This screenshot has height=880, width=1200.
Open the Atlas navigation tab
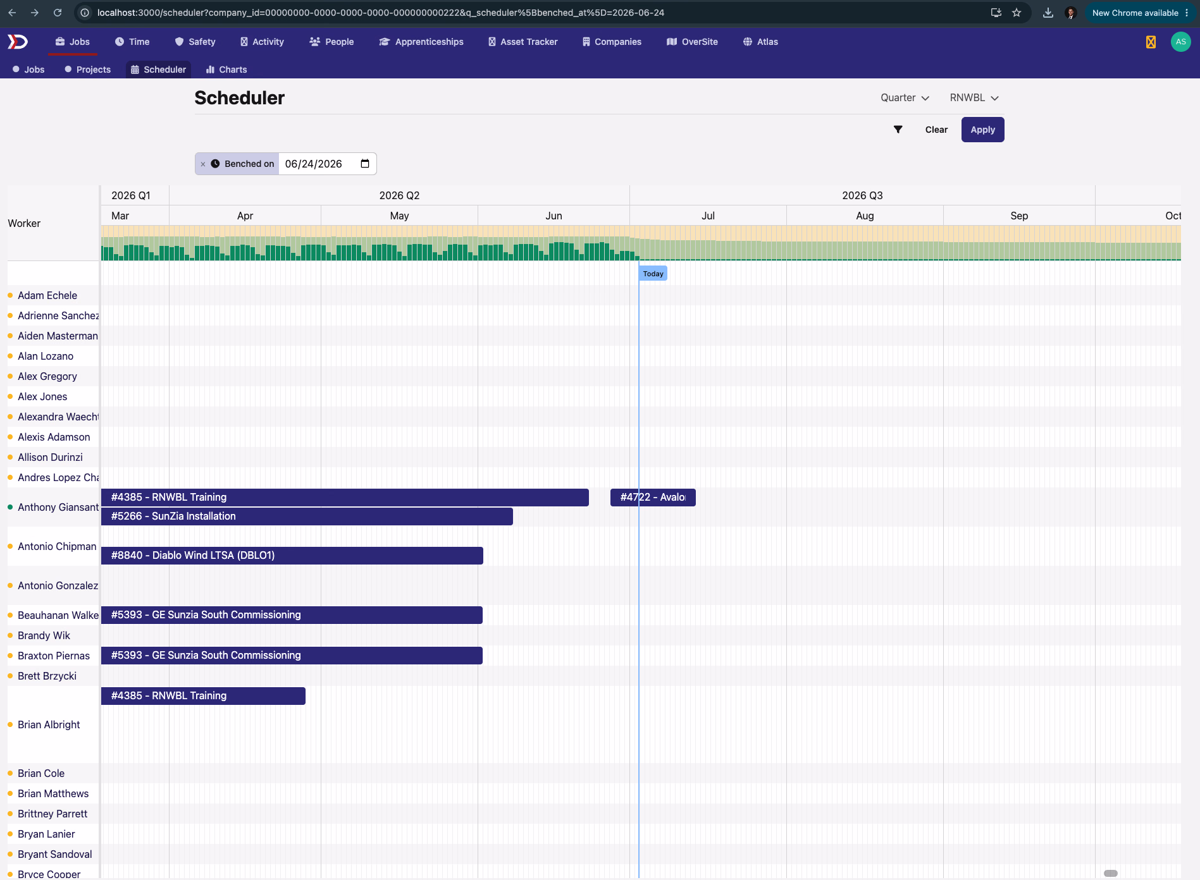click(760, 42)
